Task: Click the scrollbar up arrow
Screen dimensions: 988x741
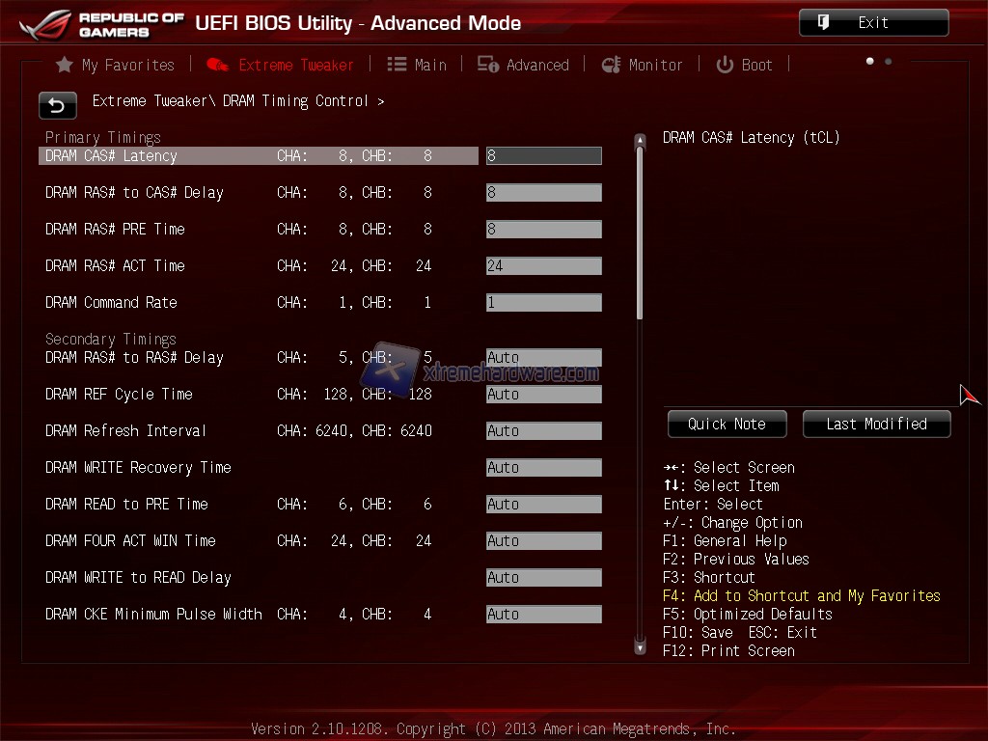Action: tap(639, 141)
